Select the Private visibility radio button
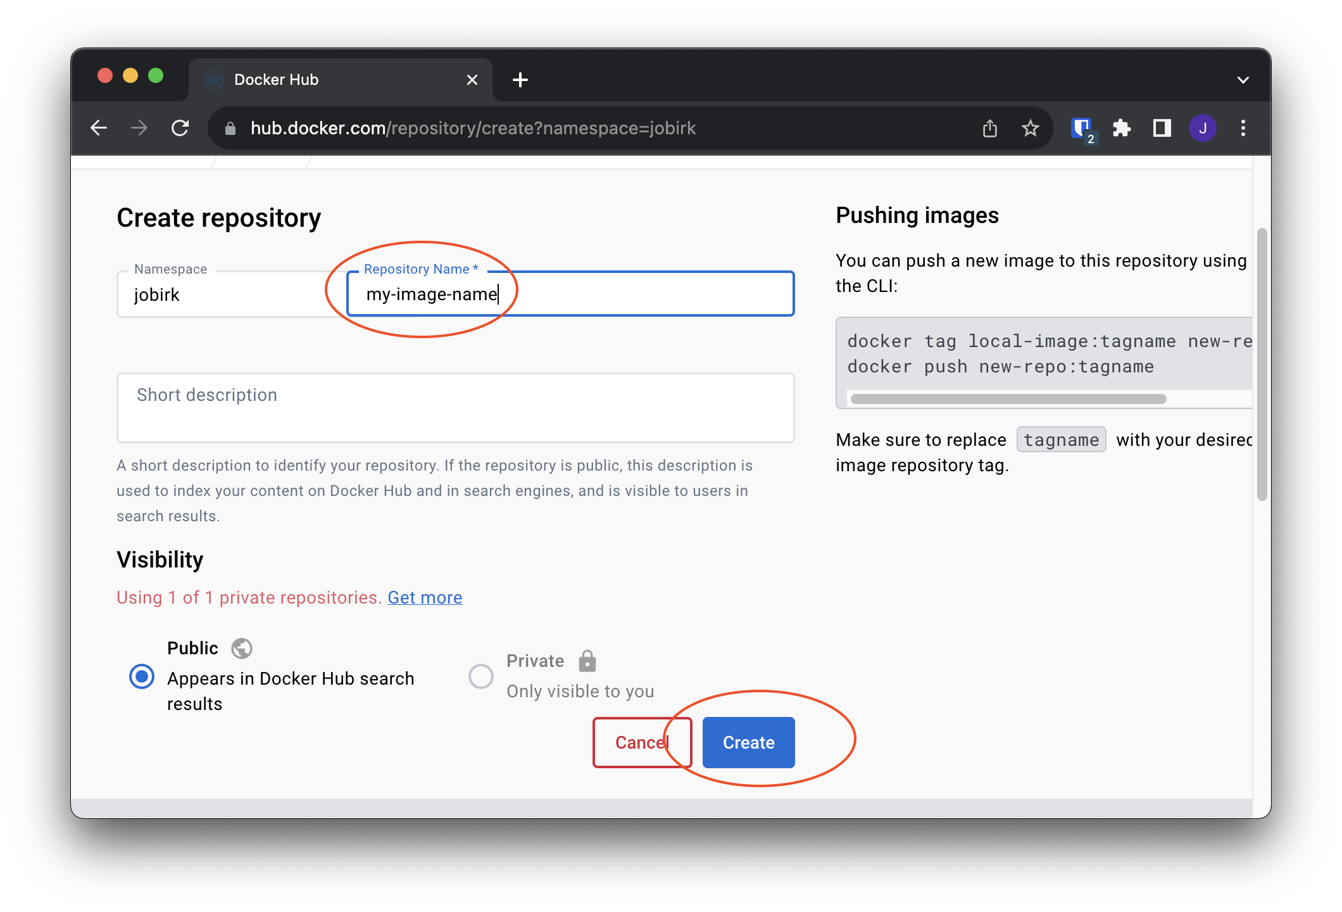This screenshot has width=1342, height=912. 481,676
